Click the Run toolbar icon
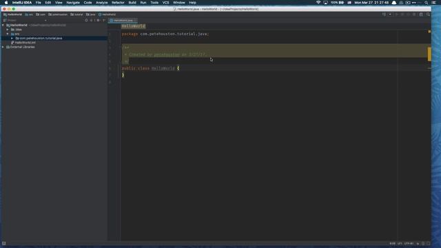Viewport: 441px width, 248px height. 397,14
